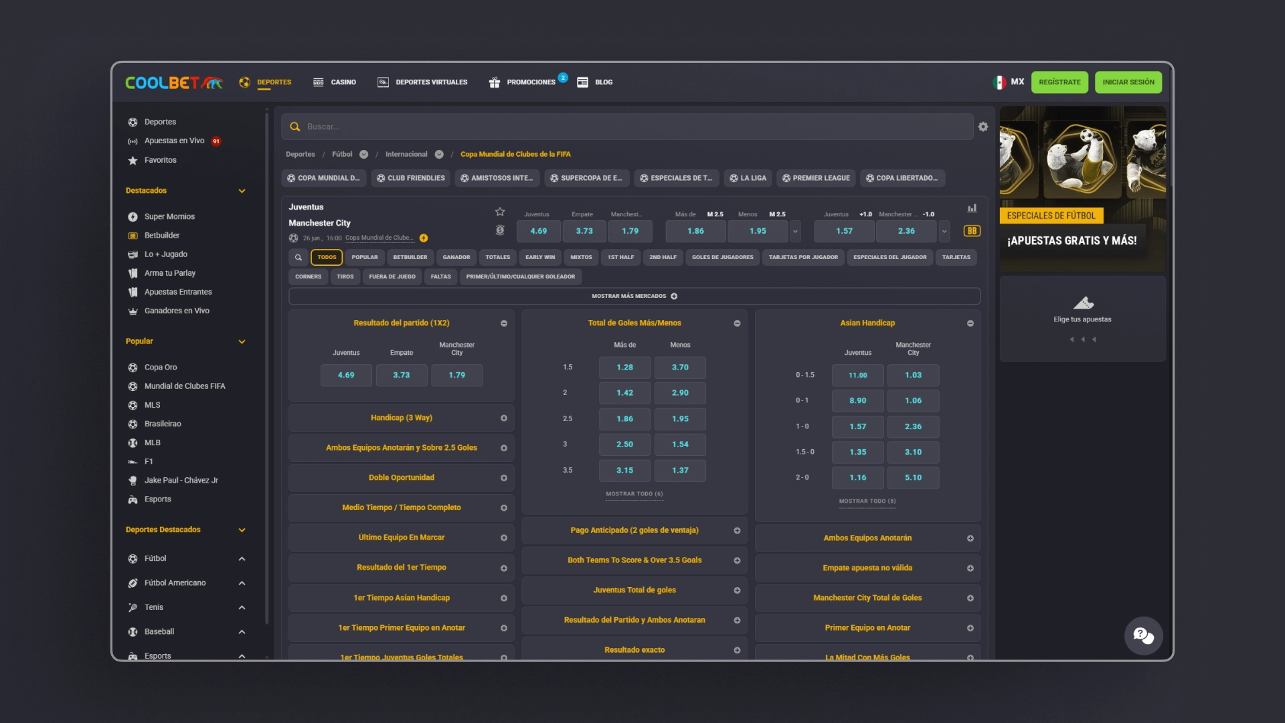Select the Ganador market tab
The height and width of the screenshot is (723, 1285).
pos(456,257)
